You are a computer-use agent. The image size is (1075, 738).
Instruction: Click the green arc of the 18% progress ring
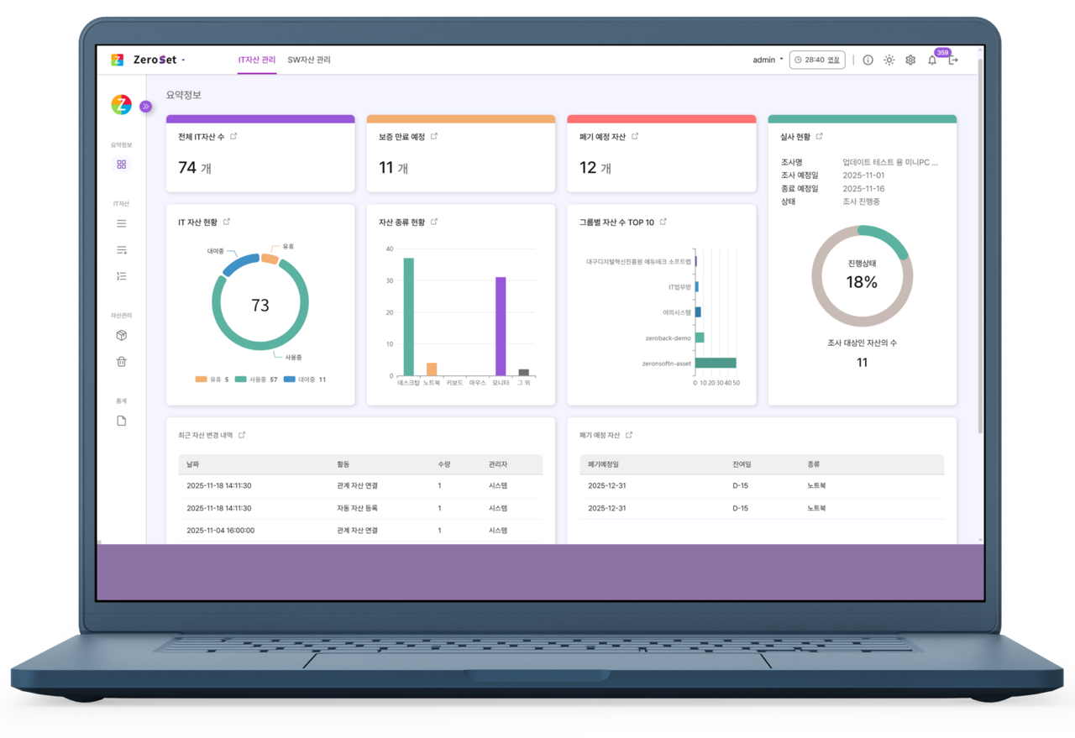[x=888, y=238]
